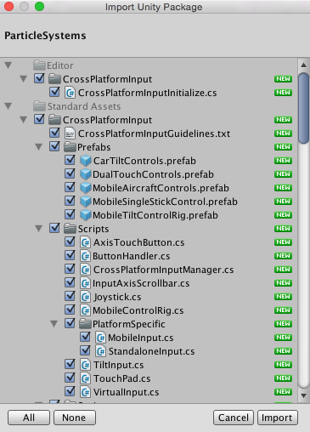
Task: Click the PlatformSpecific folder icon
Action: pyautogui.click(x=85, y=324)
